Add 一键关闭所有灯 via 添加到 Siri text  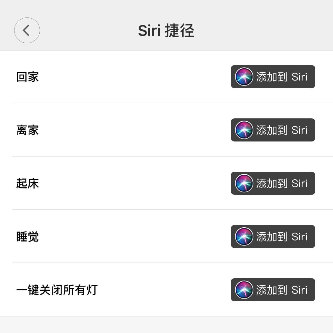point(281,290)
